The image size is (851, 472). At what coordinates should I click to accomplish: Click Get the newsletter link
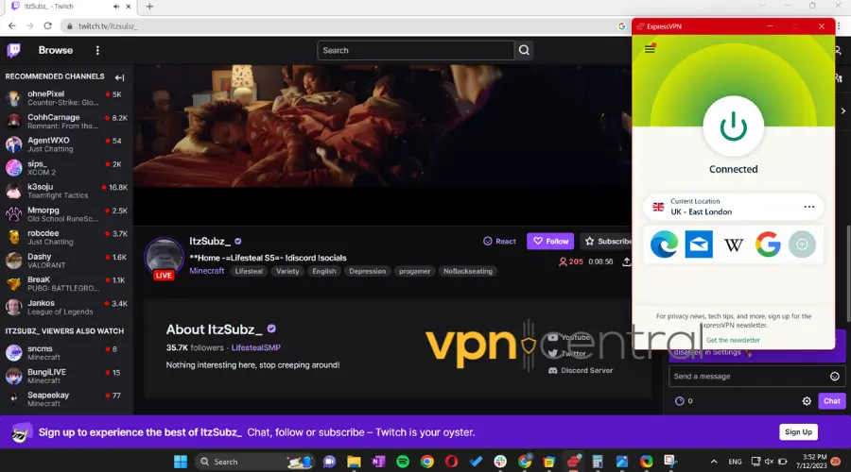[x=733, y=341]
